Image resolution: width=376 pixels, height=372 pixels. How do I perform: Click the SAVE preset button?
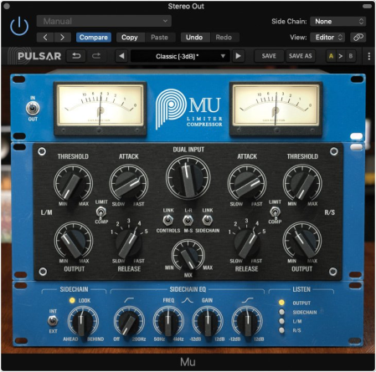[269, 56]
